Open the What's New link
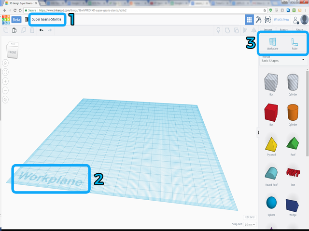Image resolution: width=309 pixels, height=231 pixels. point(281,19)
